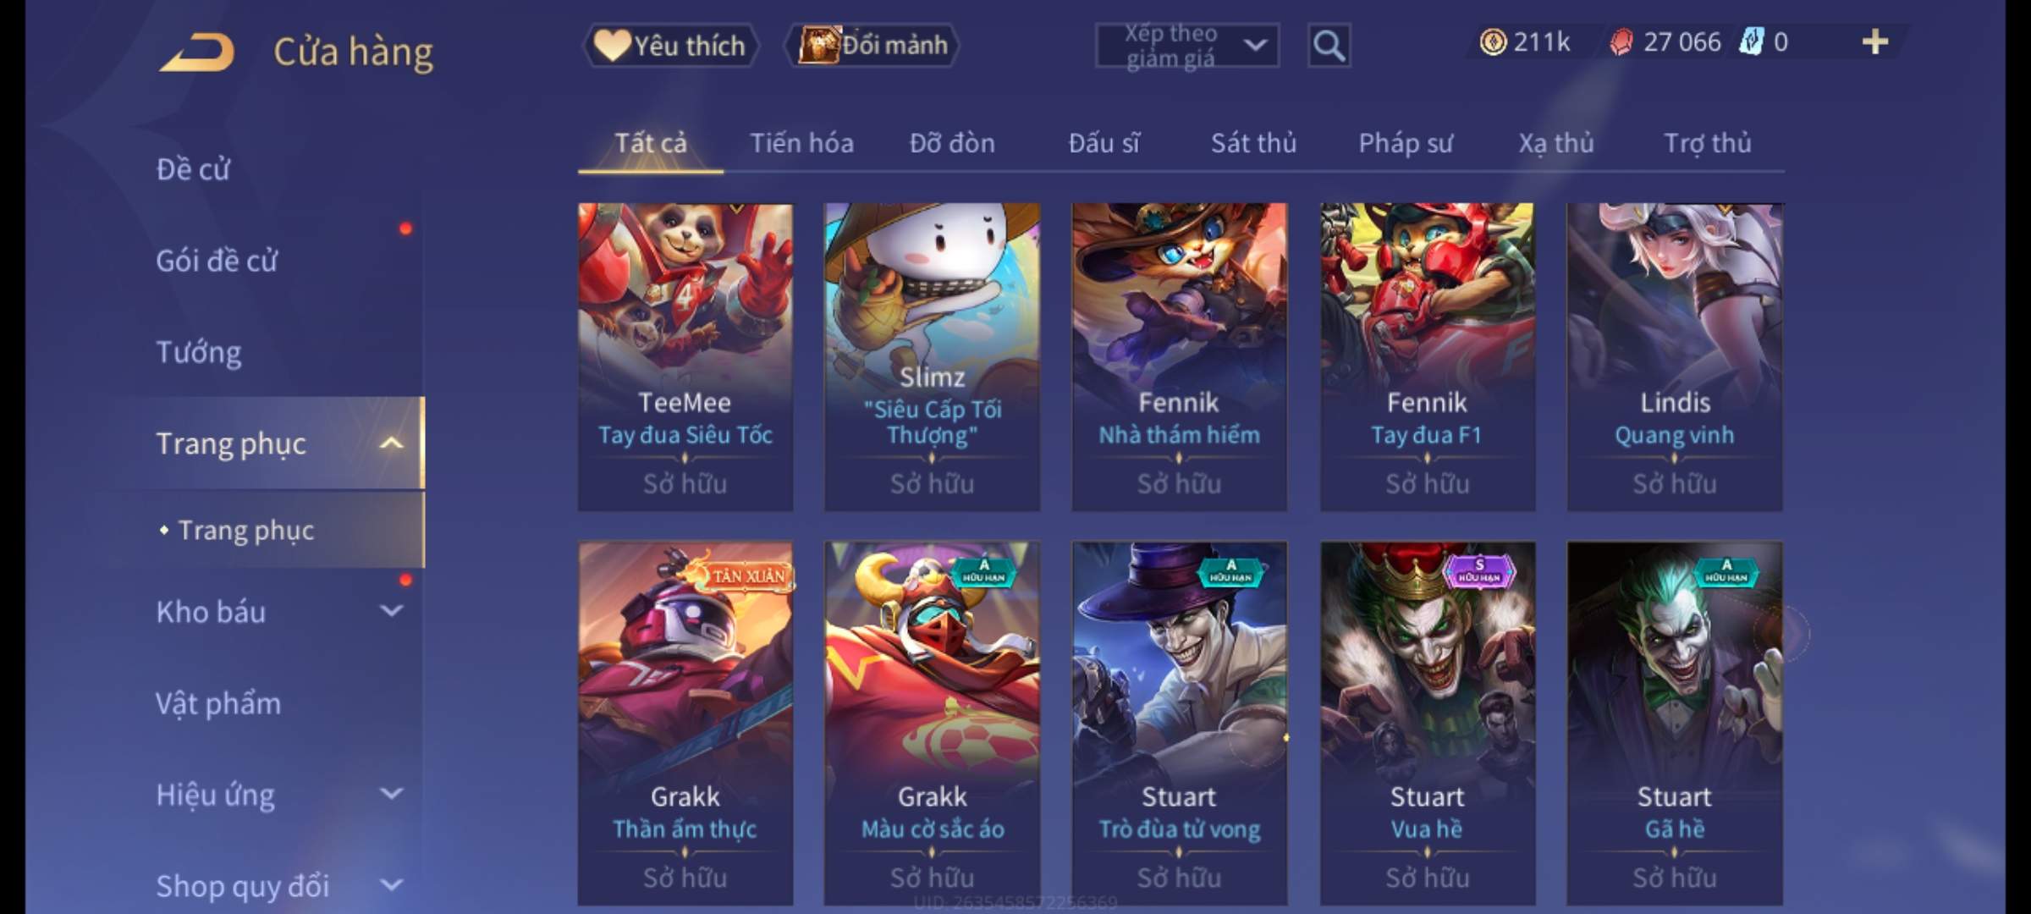Collapse the Trang phục sidebar section
The image size is (2031, 914).
pyautogui.click(x=391, y=443)
